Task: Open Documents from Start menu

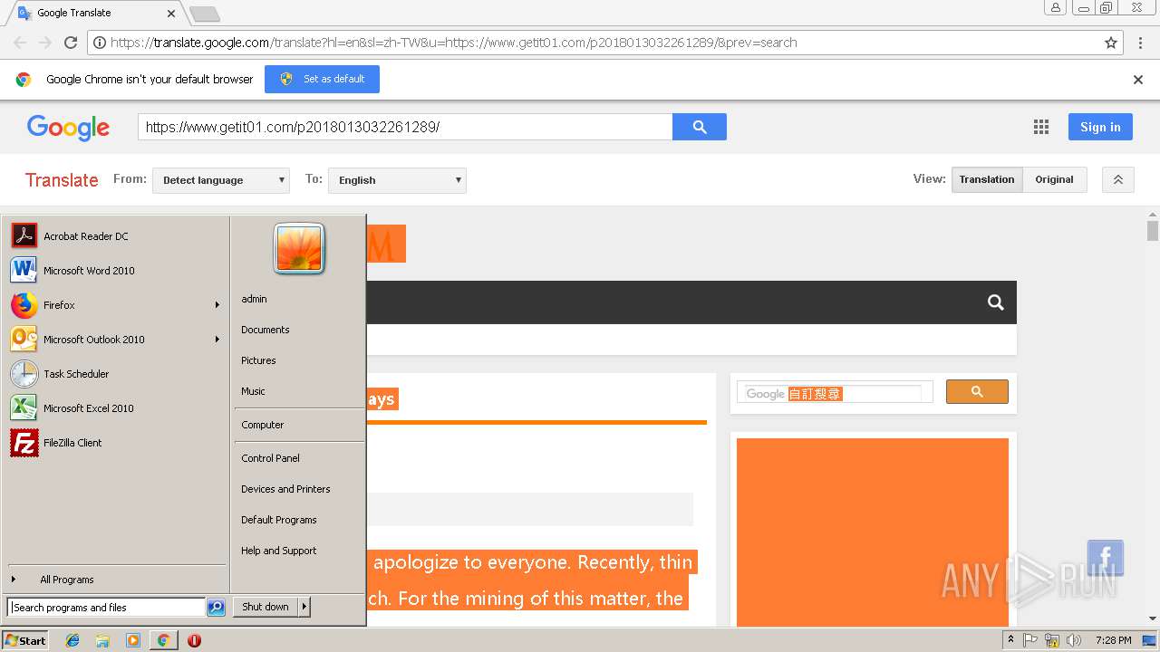Action: coord(266,330)
